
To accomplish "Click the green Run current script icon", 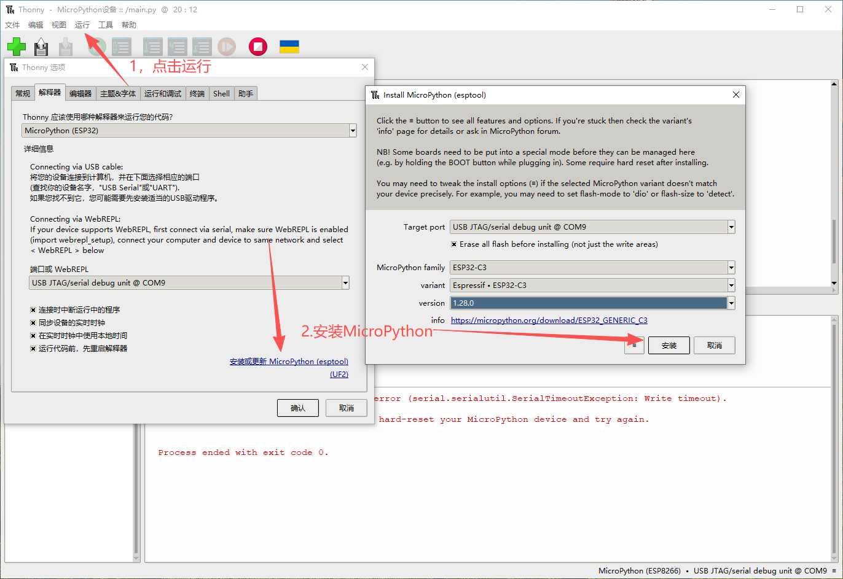I will (97, 47).
